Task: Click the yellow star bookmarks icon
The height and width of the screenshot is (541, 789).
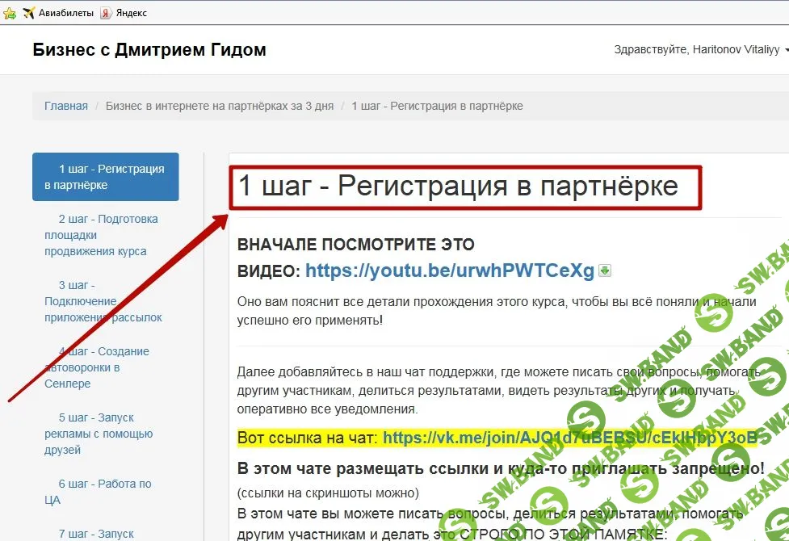Action: coord(9,13)
